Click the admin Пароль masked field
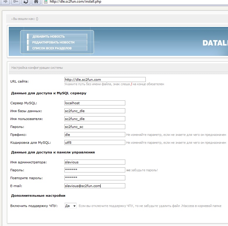 pyautogui.click(x=95, y=170)
